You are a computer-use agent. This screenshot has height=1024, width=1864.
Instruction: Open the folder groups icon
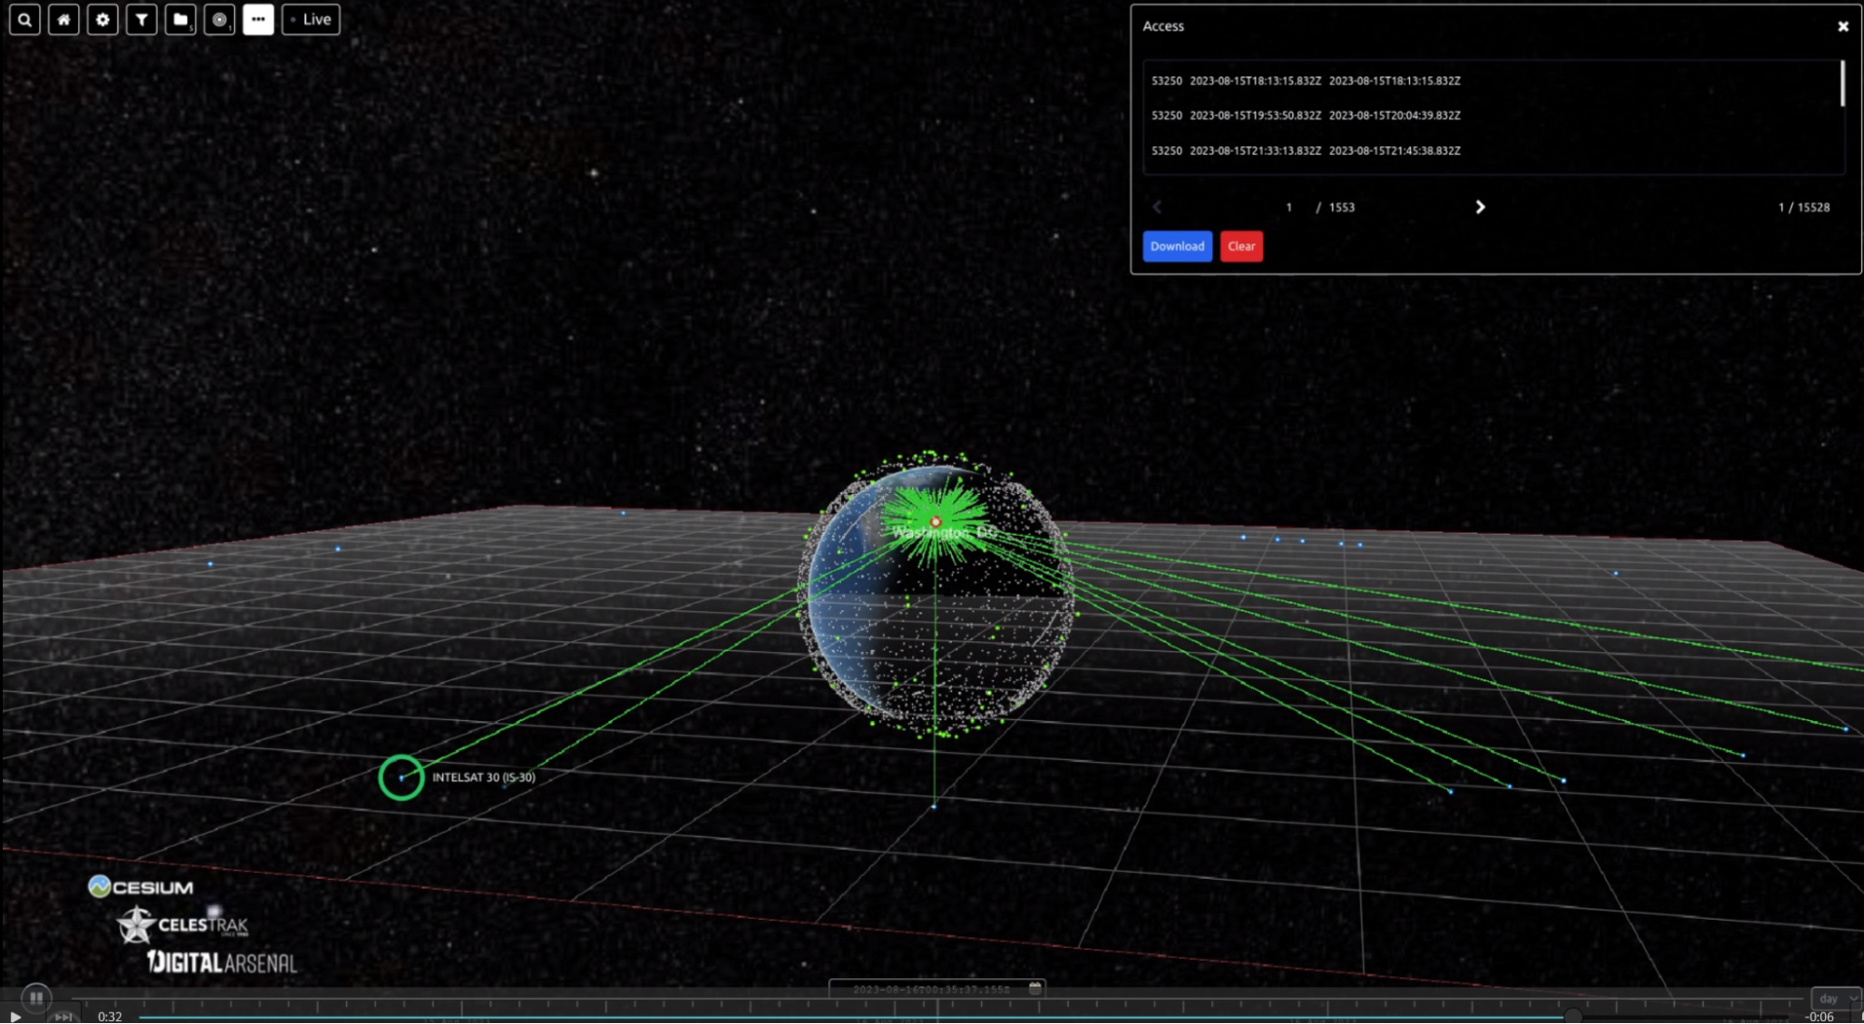[181, 20]
